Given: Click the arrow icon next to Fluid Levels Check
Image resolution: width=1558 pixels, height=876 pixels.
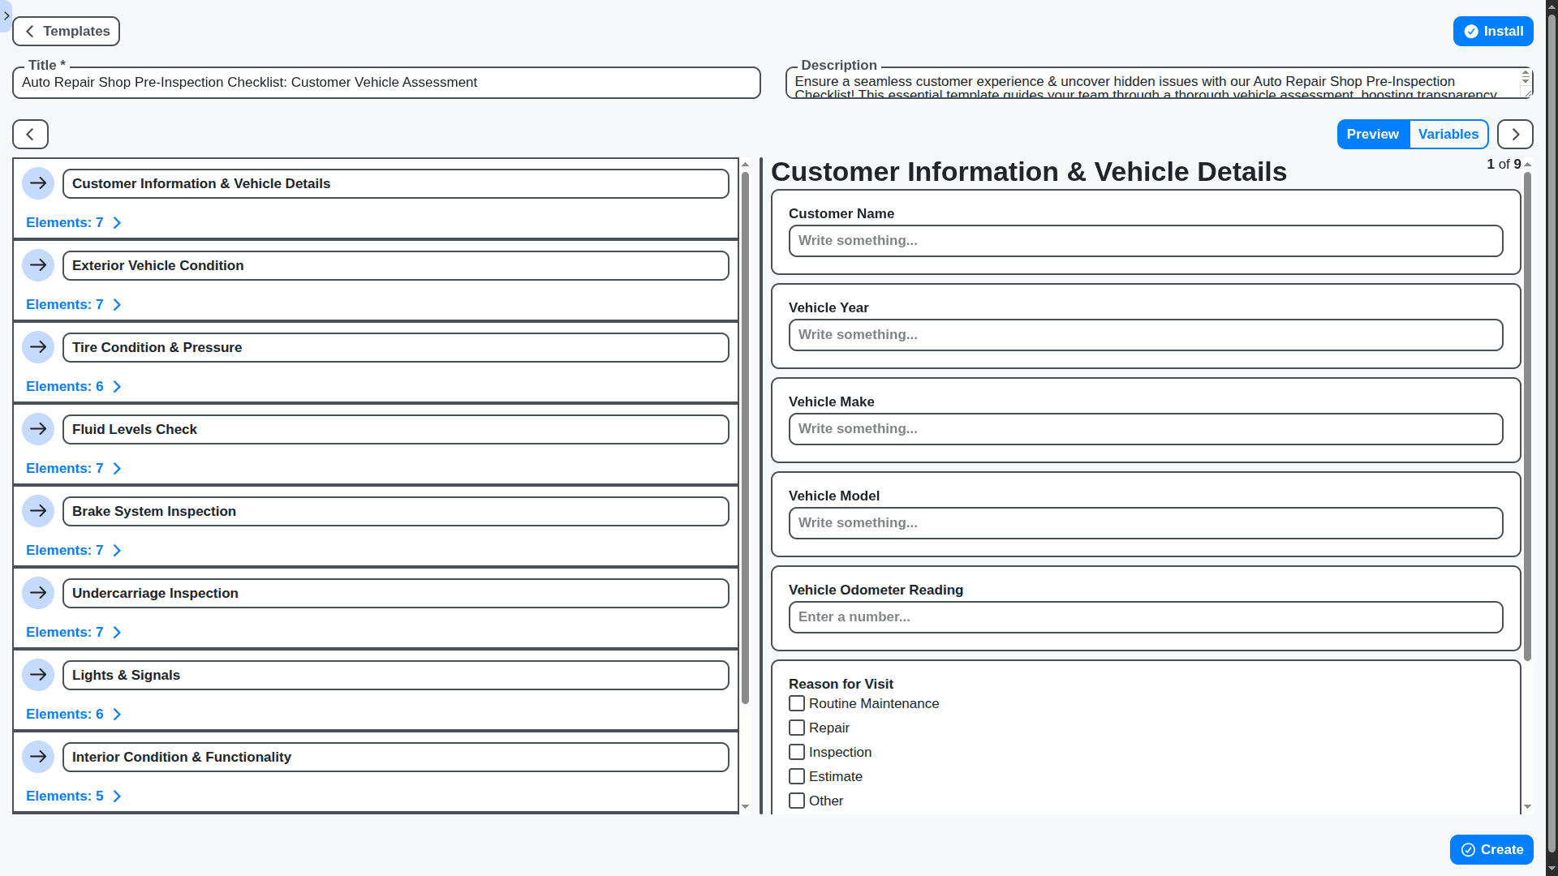Looking at the screenshot, I should [x=38, y=429].
